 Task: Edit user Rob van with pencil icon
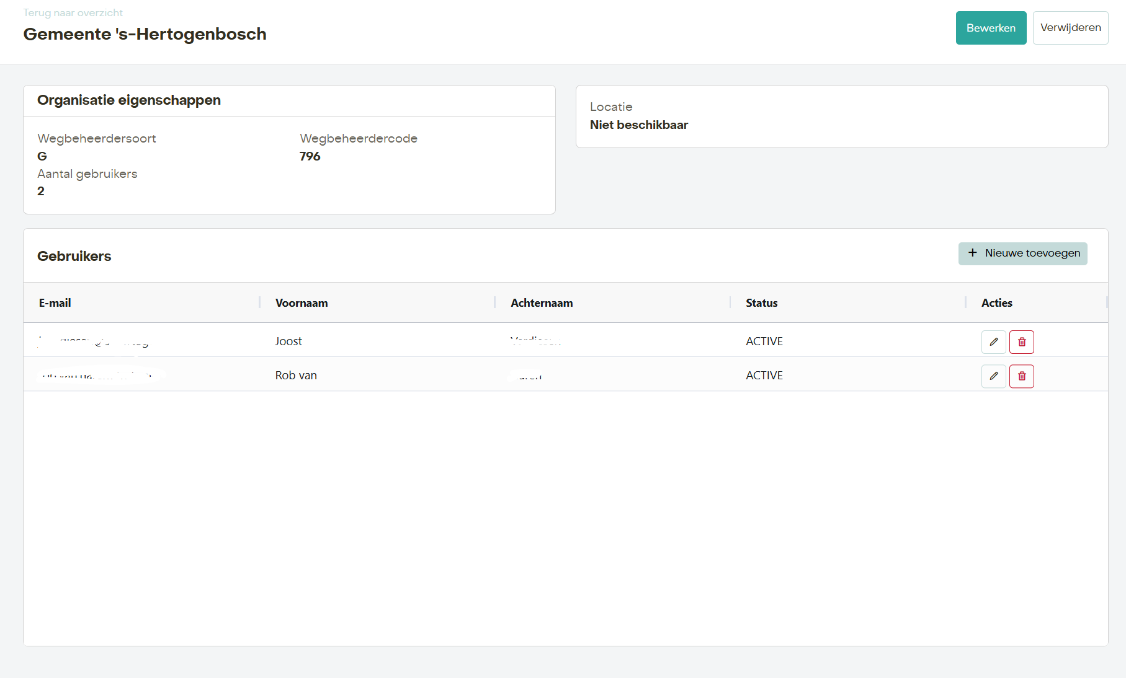[x=993, y=376]
